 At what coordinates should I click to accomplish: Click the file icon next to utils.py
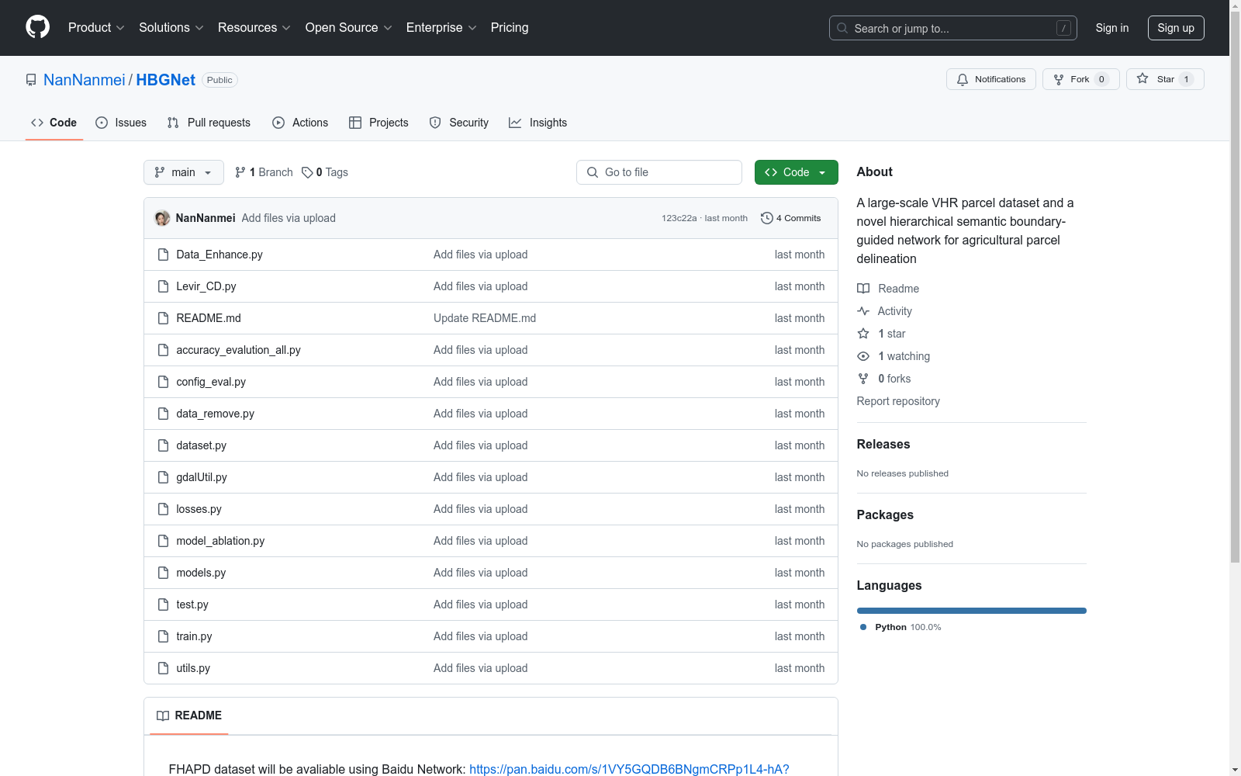coord(163,668)
